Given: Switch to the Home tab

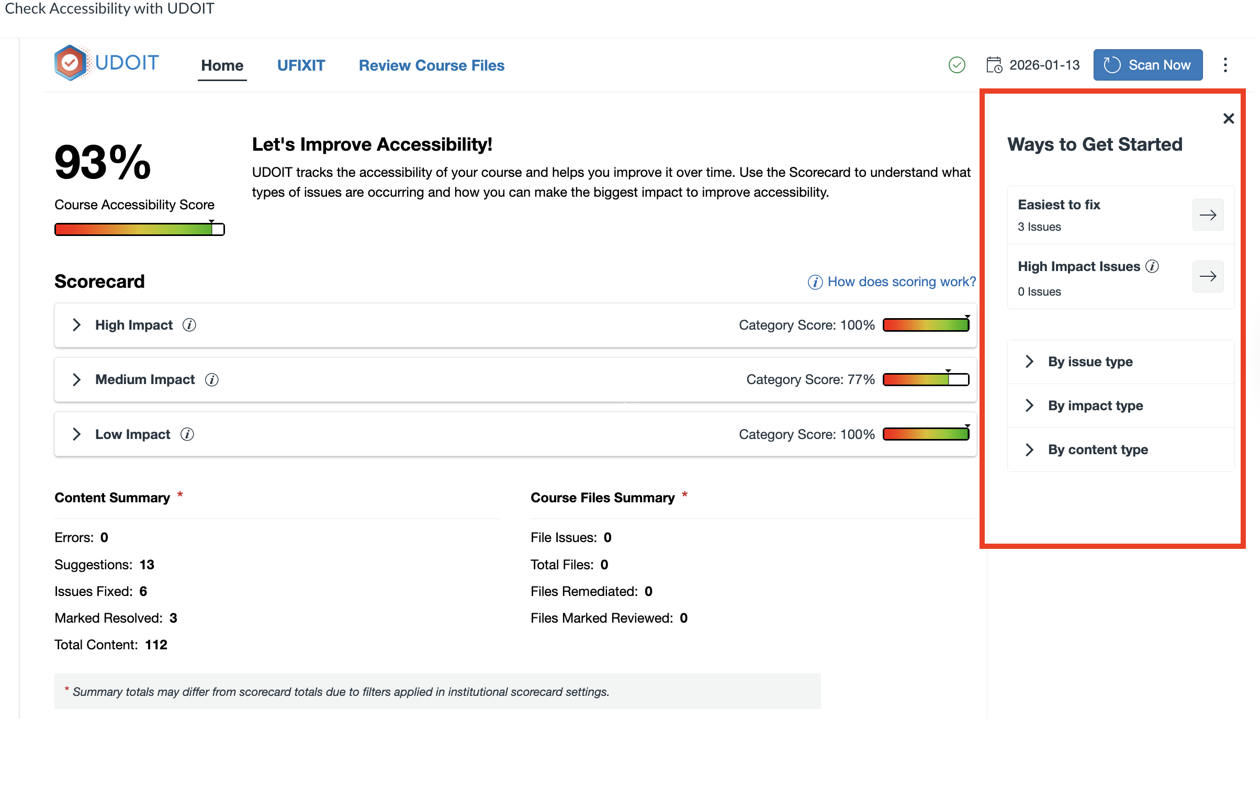Looking at the screenshot, I should pyautogui.click(x=222, y=65).
